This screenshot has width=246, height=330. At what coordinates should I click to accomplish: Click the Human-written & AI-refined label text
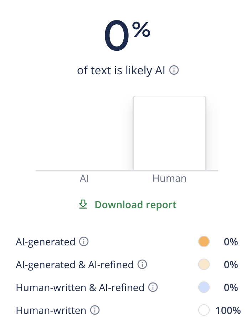pos(80,287)
